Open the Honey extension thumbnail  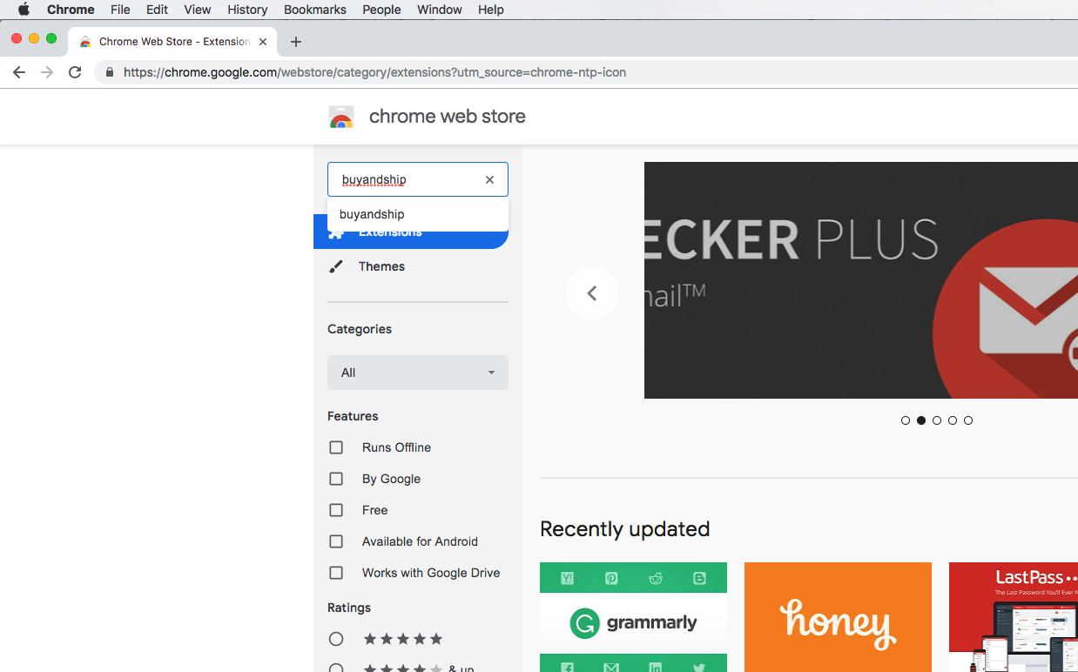pyautogui.click(x=838, y=617)
